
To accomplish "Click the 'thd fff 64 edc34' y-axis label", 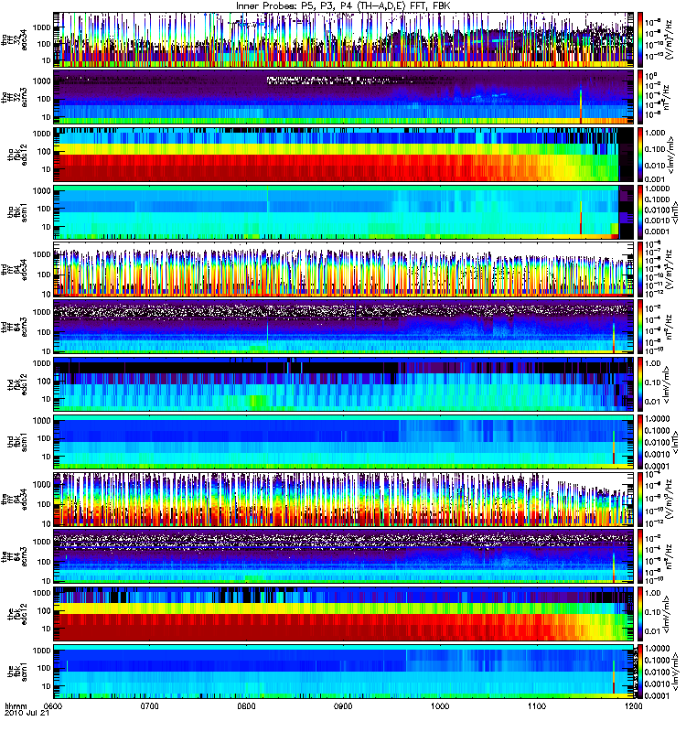I will 14,270.
